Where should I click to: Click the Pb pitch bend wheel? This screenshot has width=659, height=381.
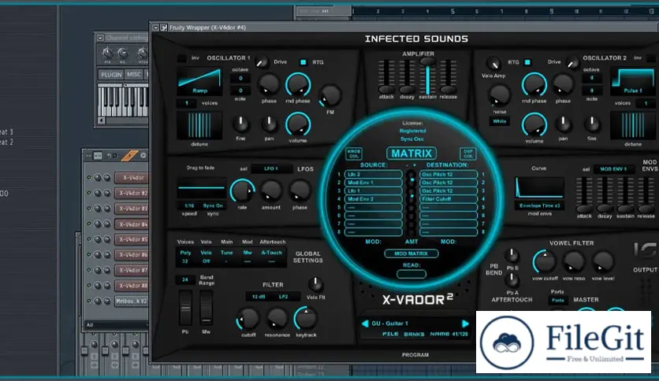click(x=185, y=308)
